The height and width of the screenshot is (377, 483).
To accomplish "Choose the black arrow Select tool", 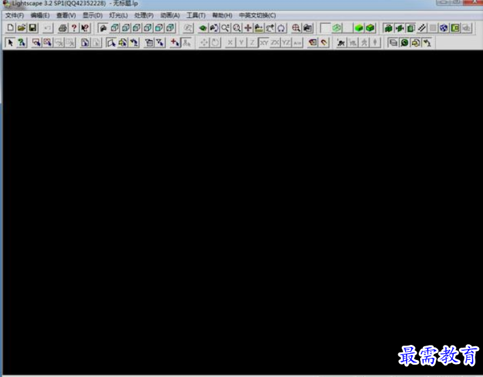I will coord(10,42).
